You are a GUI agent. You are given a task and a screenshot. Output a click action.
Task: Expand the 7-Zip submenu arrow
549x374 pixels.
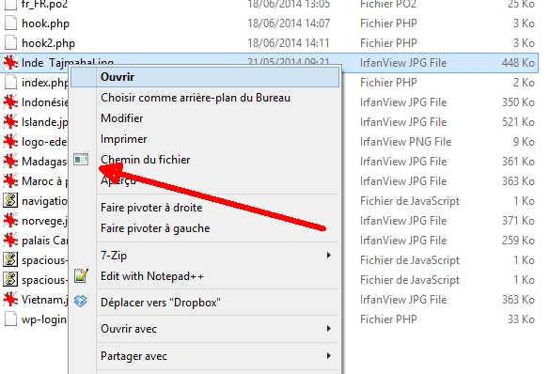point(328,255)
